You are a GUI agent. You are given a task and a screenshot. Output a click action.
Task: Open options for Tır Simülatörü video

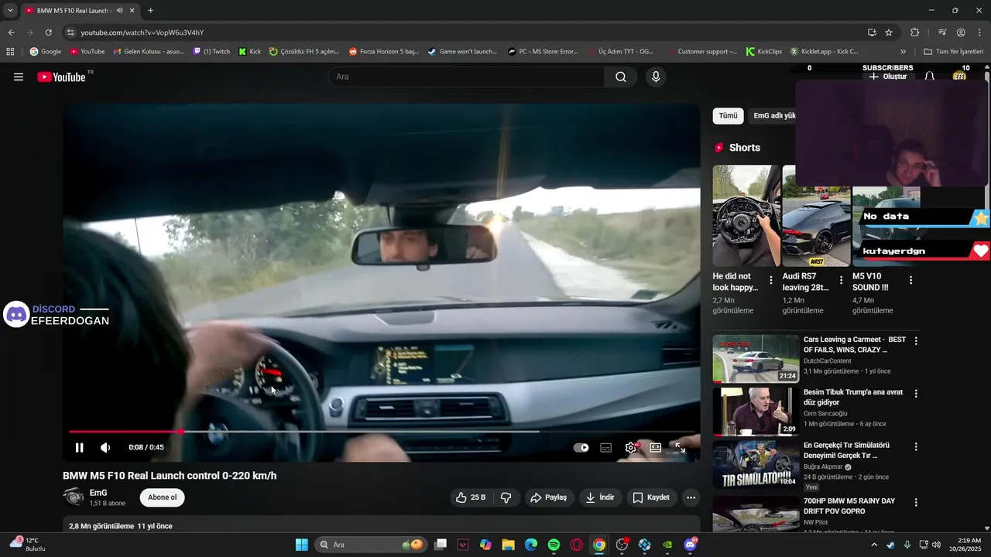(916, 447)
